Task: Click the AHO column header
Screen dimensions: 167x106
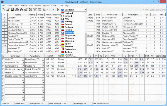Action: [113, 56]
